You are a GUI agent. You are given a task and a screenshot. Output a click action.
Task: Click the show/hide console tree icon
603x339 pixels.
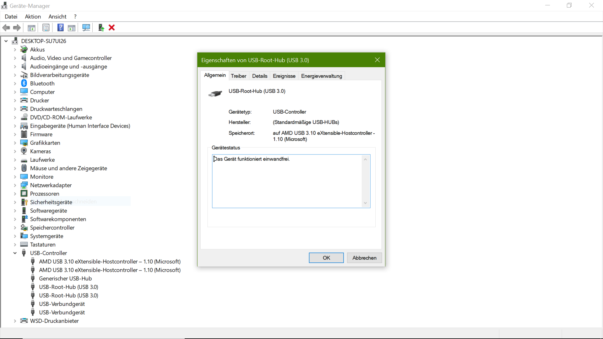click(31, 28)
